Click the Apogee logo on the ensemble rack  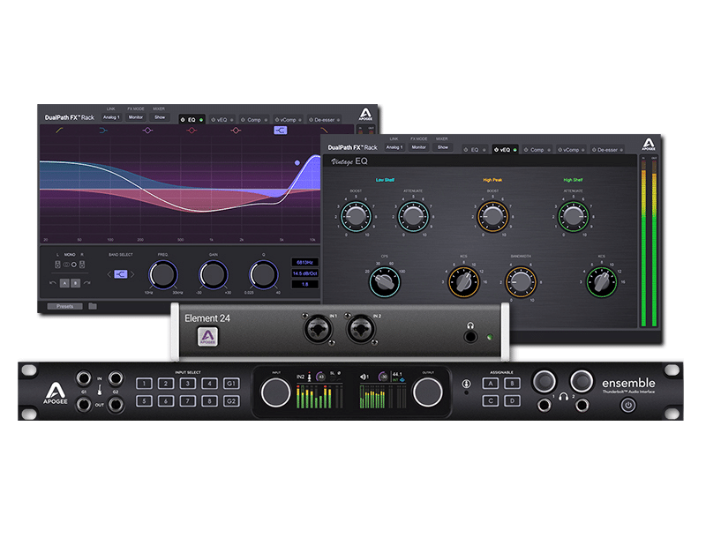[x=56, y=393]
